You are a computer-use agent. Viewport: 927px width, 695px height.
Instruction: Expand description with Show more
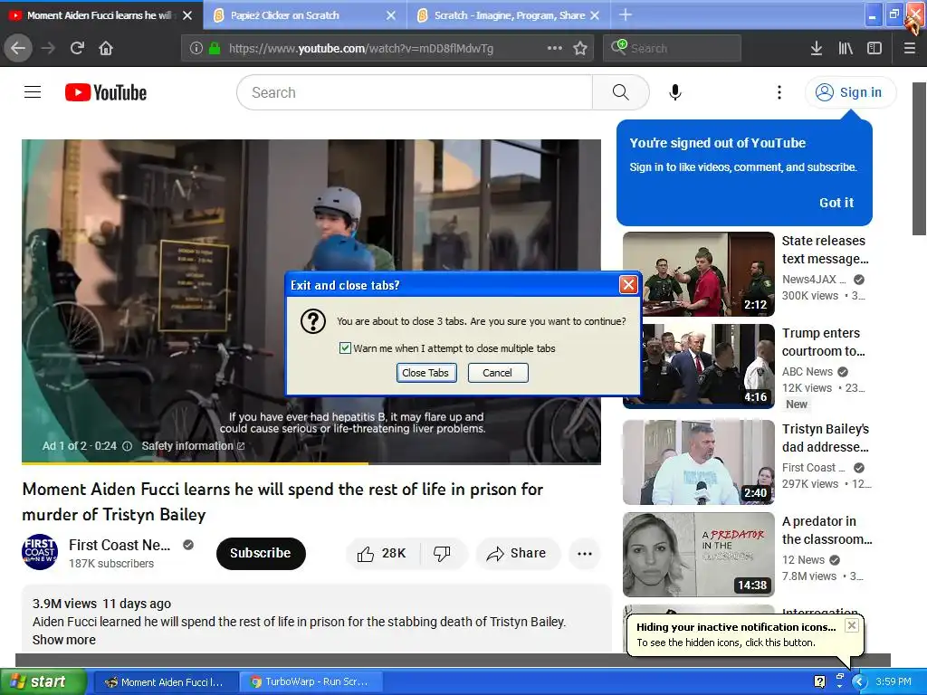64,640
